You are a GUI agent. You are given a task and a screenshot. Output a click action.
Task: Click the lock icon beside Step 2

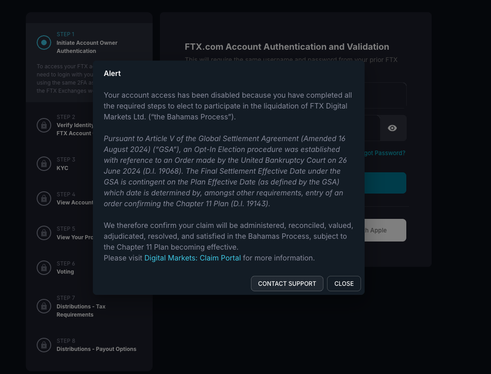[44, 125]
